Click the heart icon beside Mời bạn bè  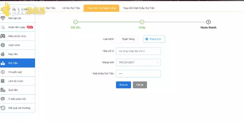3,18
